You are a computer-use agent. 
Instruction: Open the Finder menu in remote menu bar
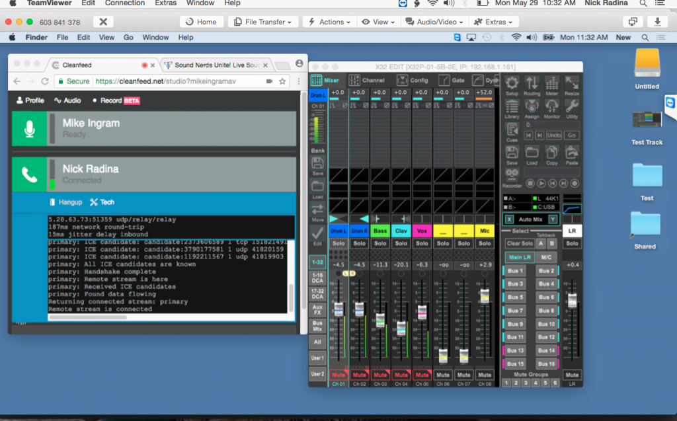tap(36, 38)
